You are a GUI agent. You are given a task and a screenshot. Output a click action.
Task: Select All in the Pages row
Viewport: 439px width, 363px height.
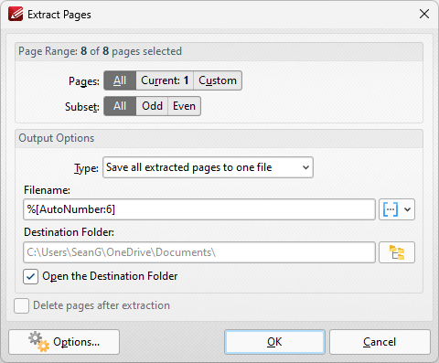click(120, 80)
